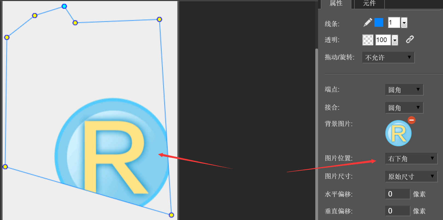Switch to the 属性 tab
The height and width of the screenshot is (220, 443).
point(336,4)
